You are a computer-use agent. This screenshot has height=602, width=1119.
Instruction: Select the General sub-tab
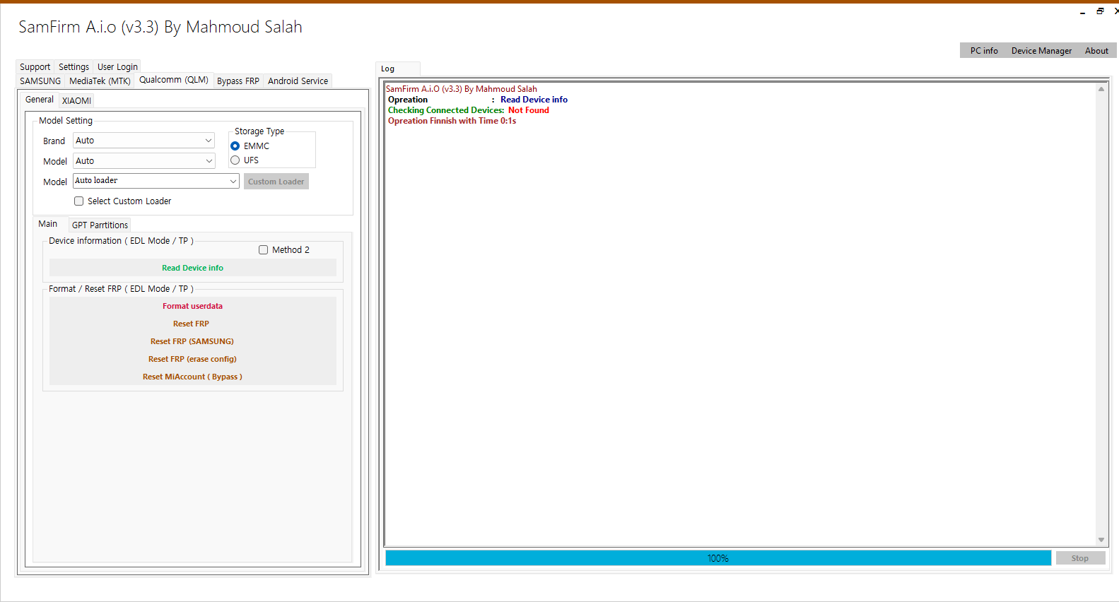point(40,100)
